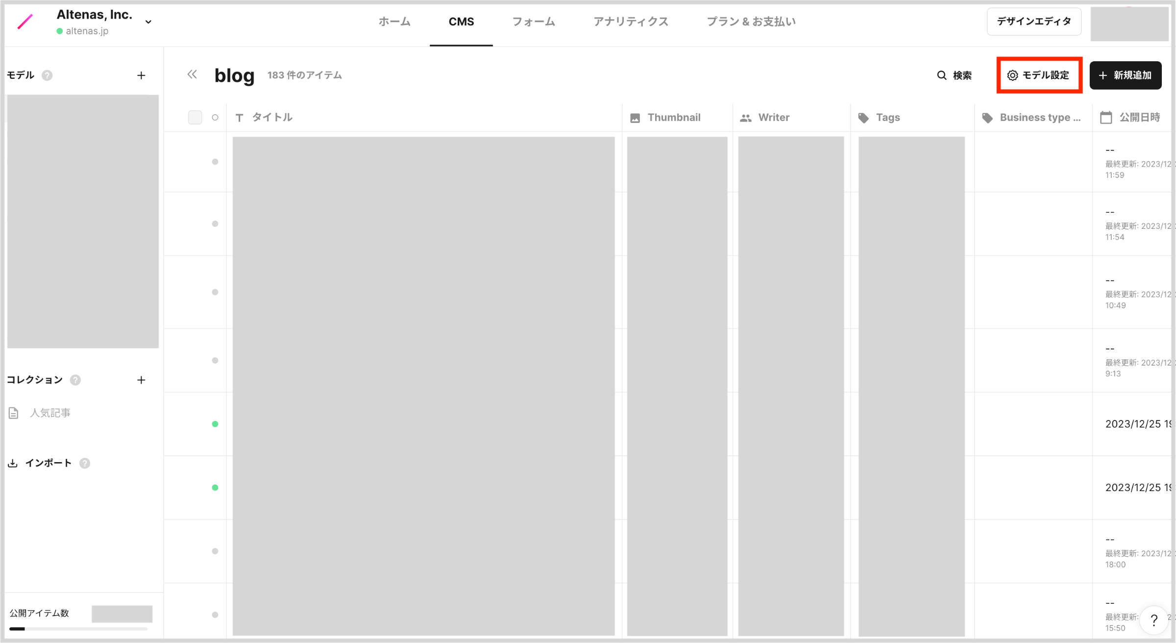Click status dot of row updated 18:00
The image size is (1176, 643).
click(215, 551)
